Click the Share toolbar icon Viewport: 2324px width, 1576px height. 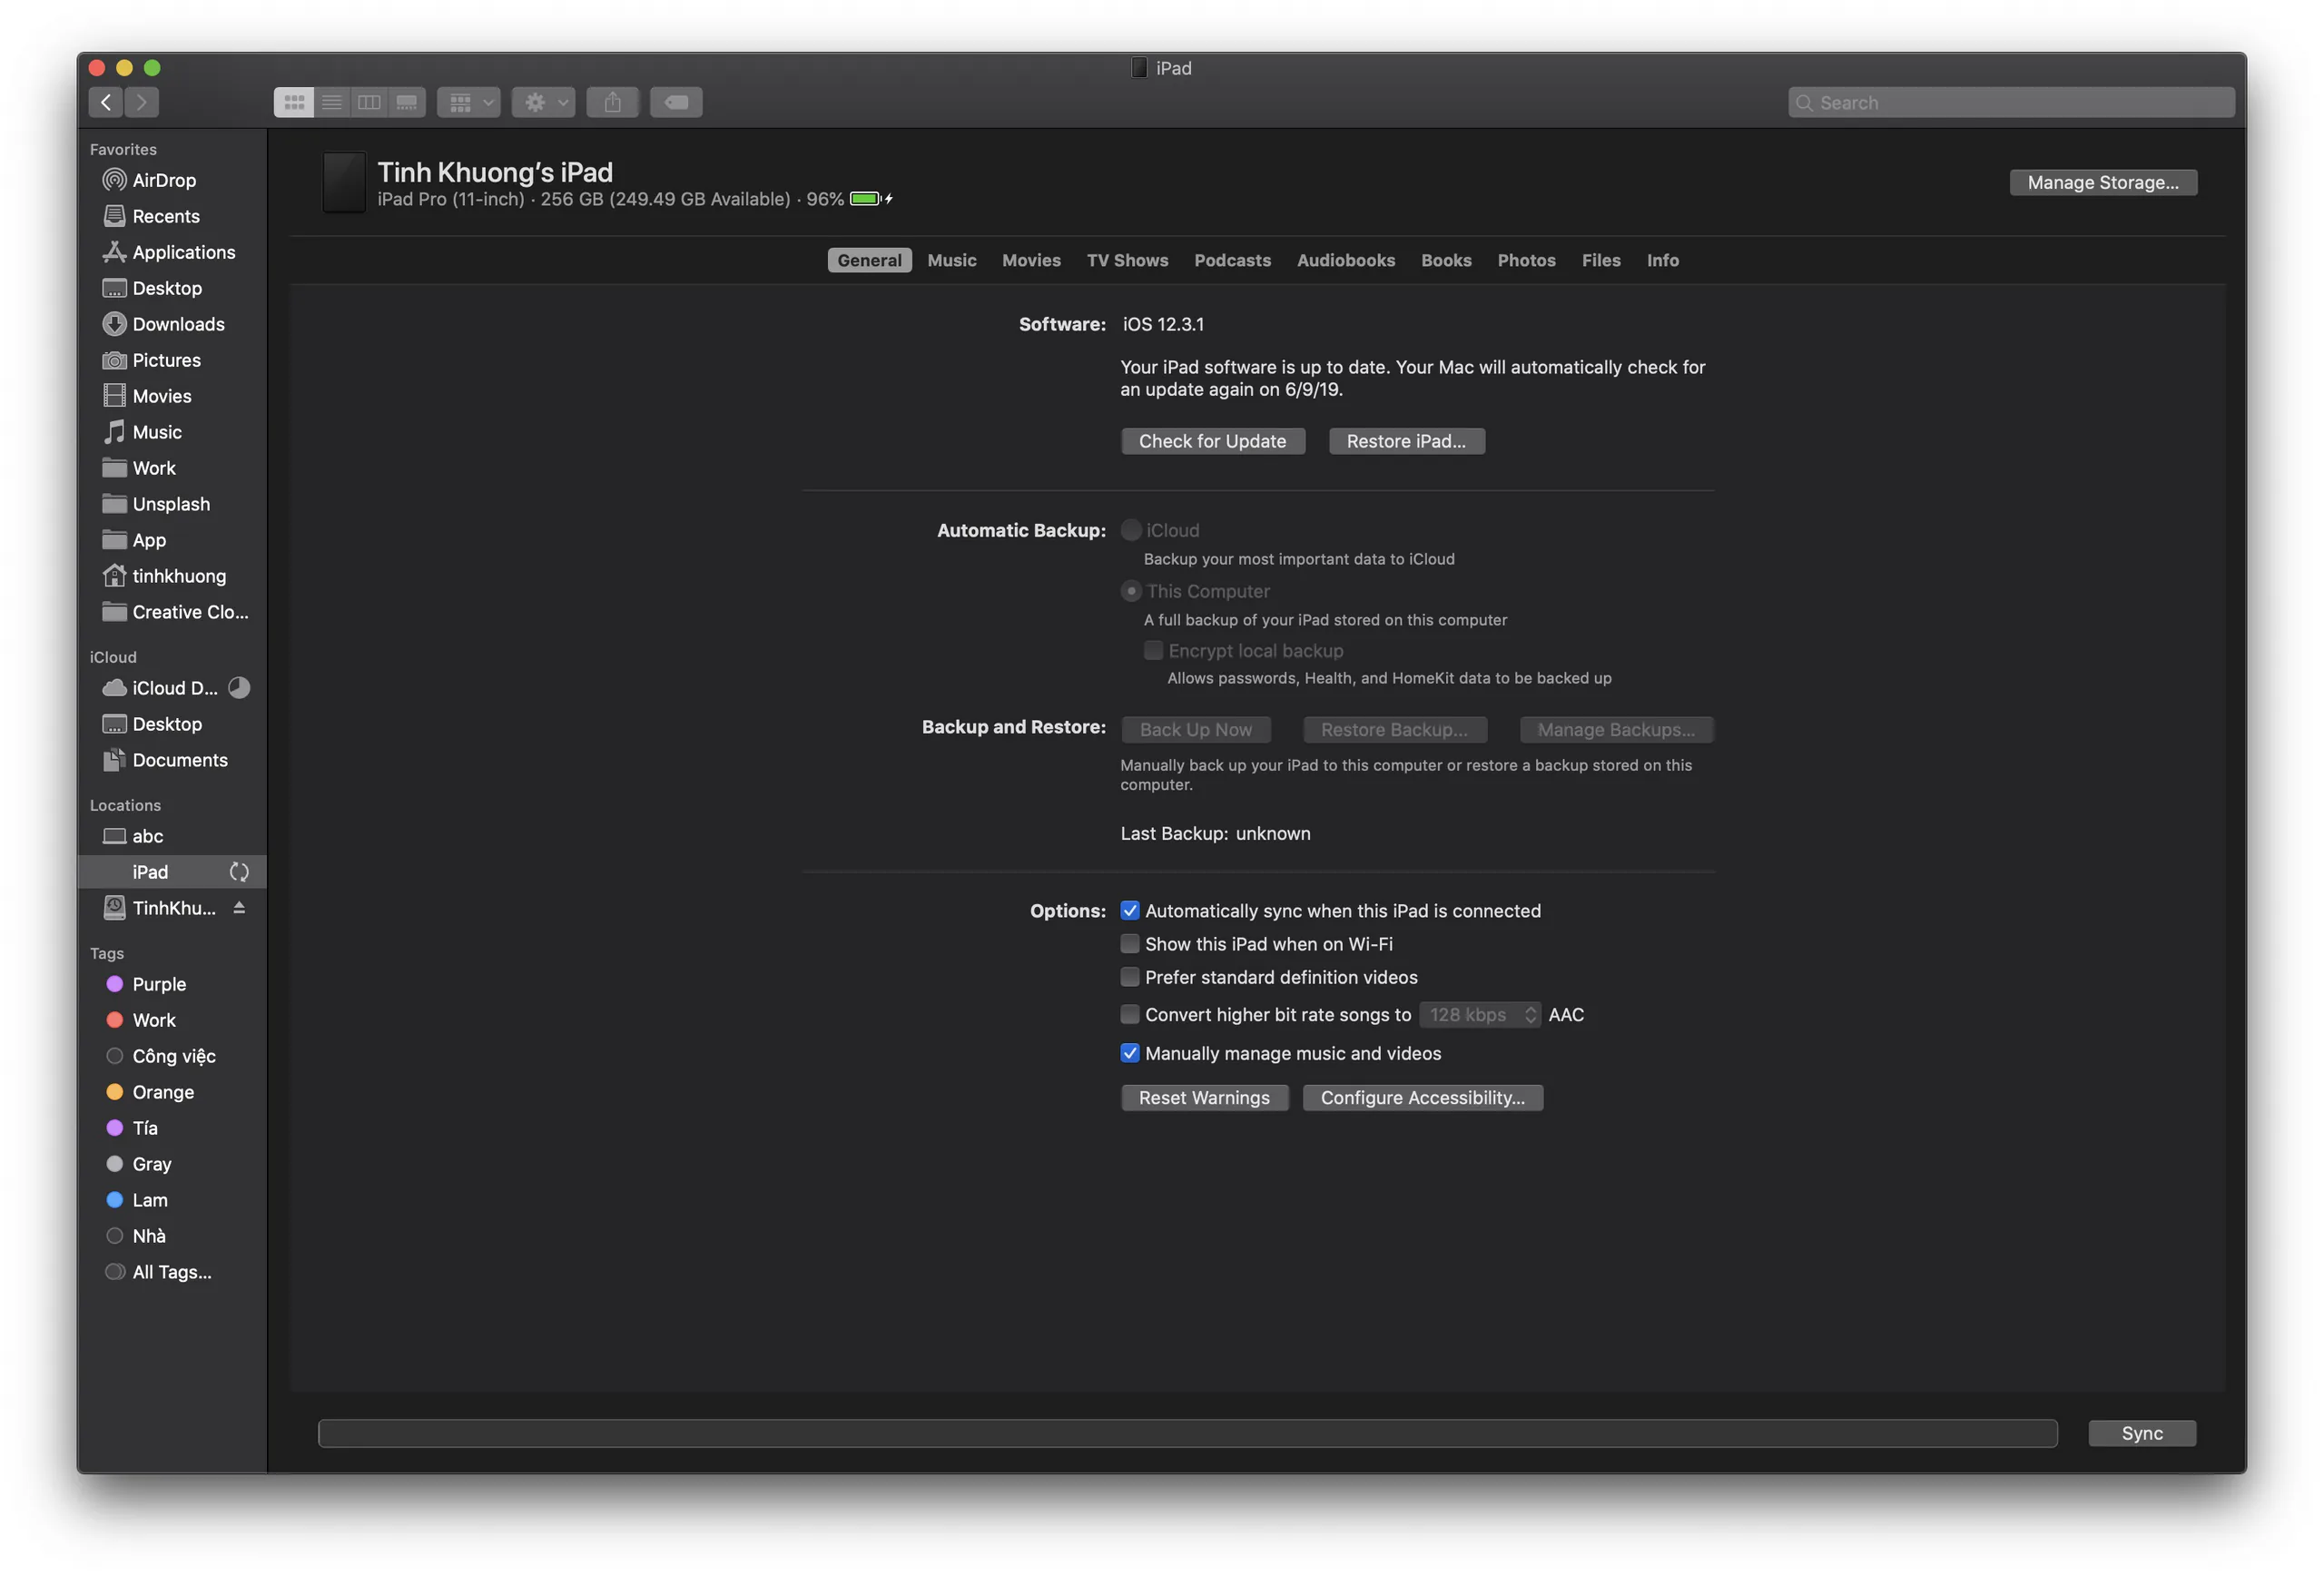pos(613,102)
